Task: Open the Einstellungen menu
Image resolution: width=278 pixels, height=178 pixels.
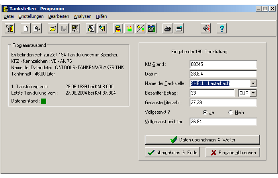Action: 31,16
